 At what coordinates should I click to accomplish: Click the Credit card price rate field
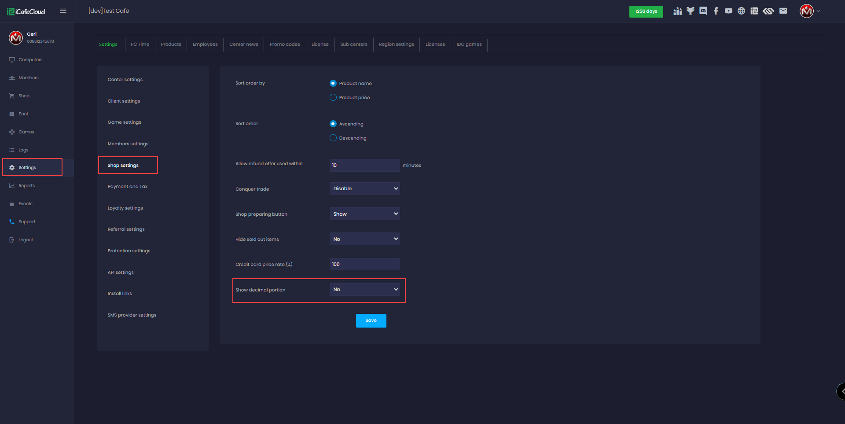pos(364,264)
